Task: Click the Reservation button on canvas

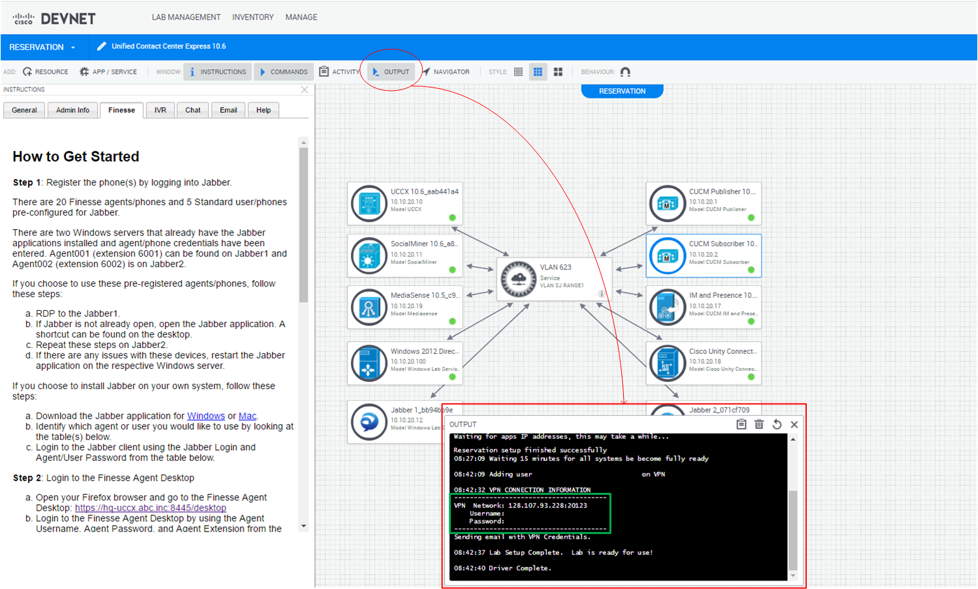Action: point(622,91)
